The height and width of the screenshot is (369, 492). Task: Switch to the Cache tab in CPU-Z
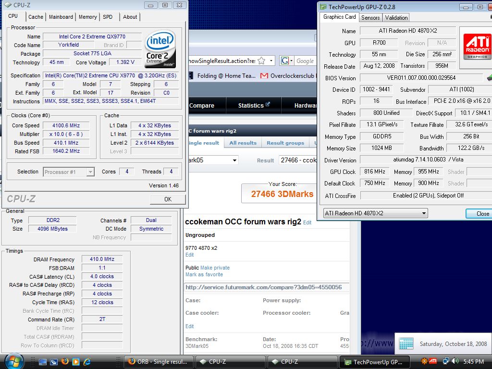36,17
